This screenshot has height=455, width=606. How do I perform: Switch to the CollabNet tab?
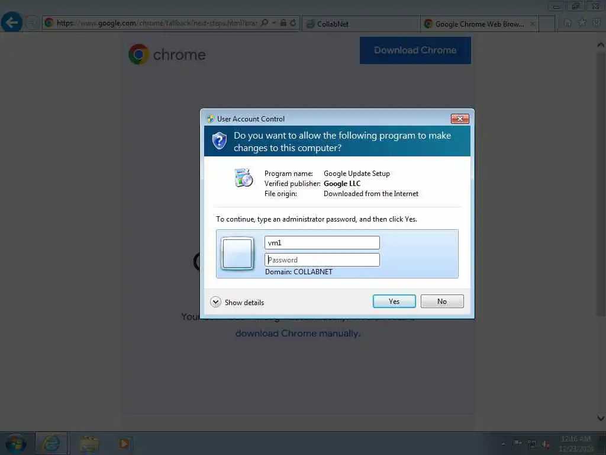(x=361, y=24)
